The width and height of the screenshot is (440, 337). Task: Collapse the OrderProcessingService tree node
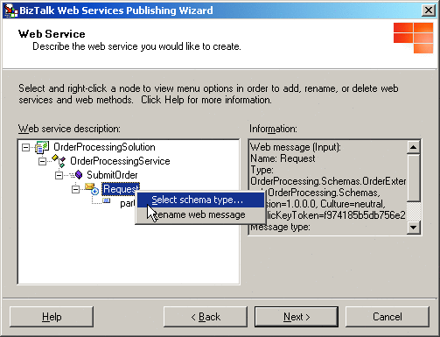pos(42,161)
